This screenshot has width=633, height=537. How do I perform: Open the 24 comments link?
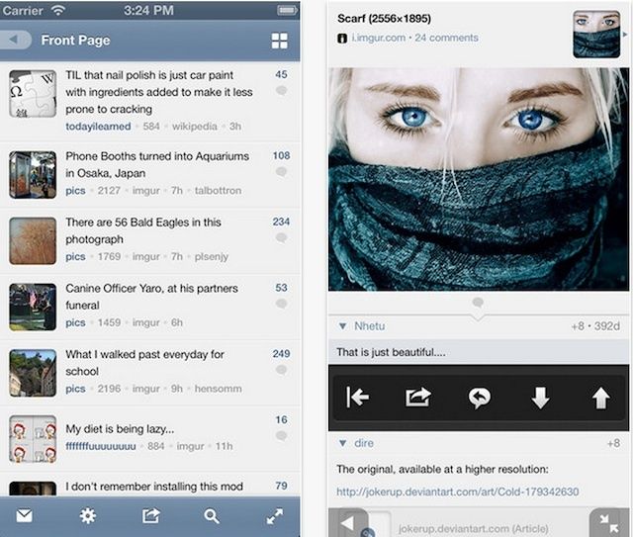pyautogui.click(x=446, y=38)
